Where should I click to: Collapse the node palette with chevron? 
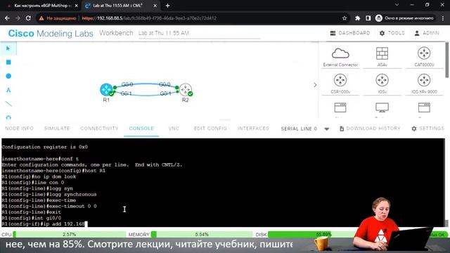click(x=315, y=85)
